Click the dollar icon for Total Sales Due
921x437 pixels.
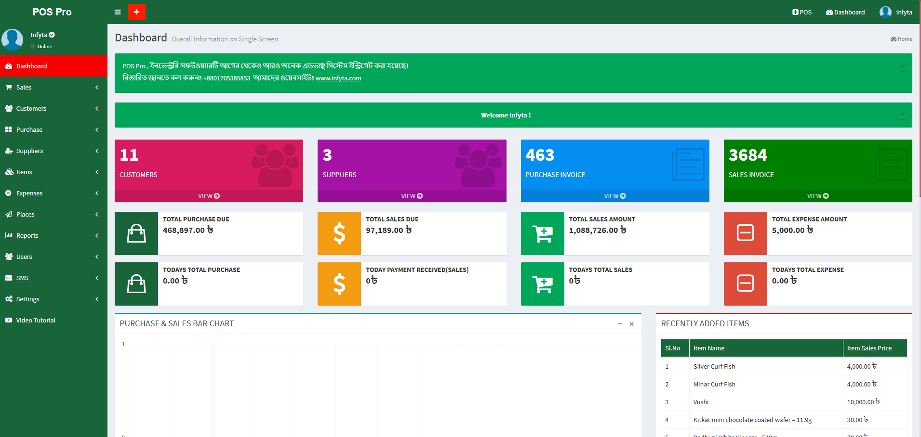coord(339,233)
